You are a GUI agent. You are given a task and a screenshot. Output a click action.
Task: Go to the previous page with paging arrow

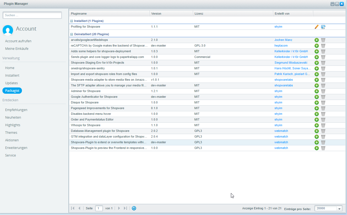[x=79, y=208]
